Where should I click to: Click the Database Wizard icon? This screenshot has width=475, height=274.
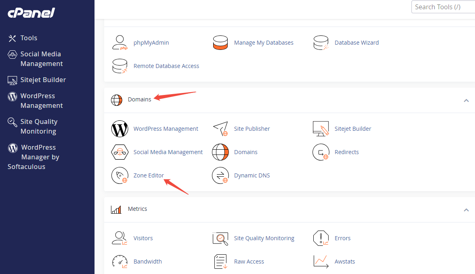point(321,42)
